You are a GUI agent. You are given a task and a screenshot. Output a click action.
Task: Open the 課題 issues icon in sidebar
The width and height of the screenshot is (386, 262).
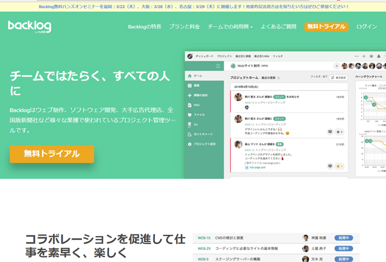(x=189, y=86)
